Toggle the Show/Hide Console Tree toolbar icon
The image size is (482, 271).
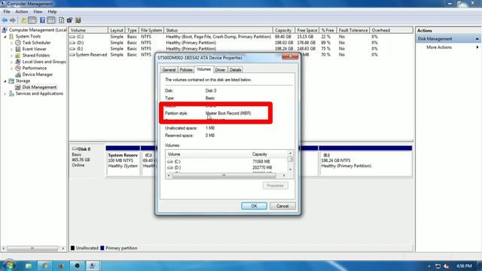click(32, 20)
